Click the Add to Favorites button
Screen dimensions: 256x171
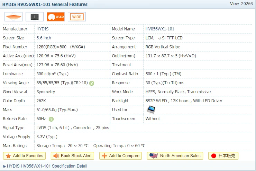[x=24, y=156]
